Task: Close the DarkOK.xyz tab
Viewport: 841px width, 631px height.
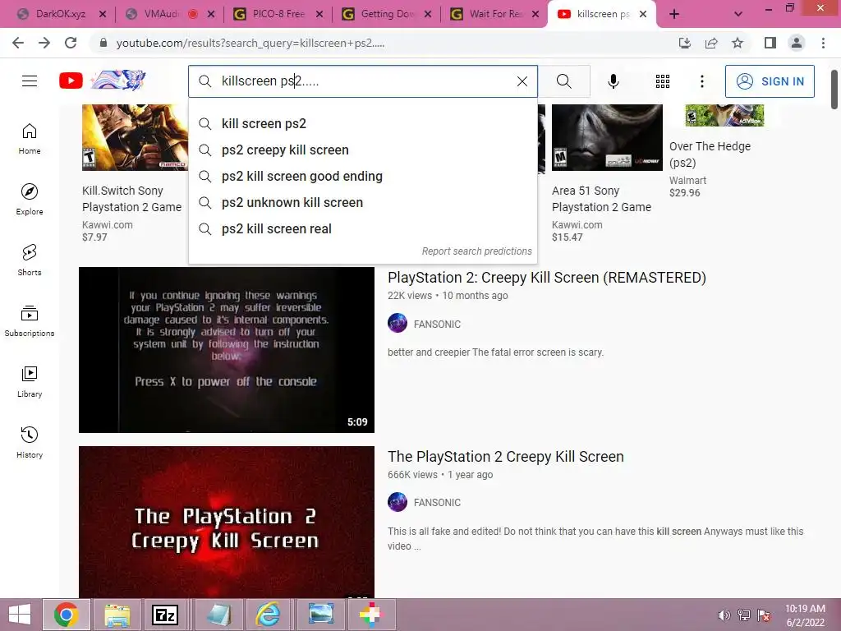Action: pyautogui.click(x=103, y=15)
